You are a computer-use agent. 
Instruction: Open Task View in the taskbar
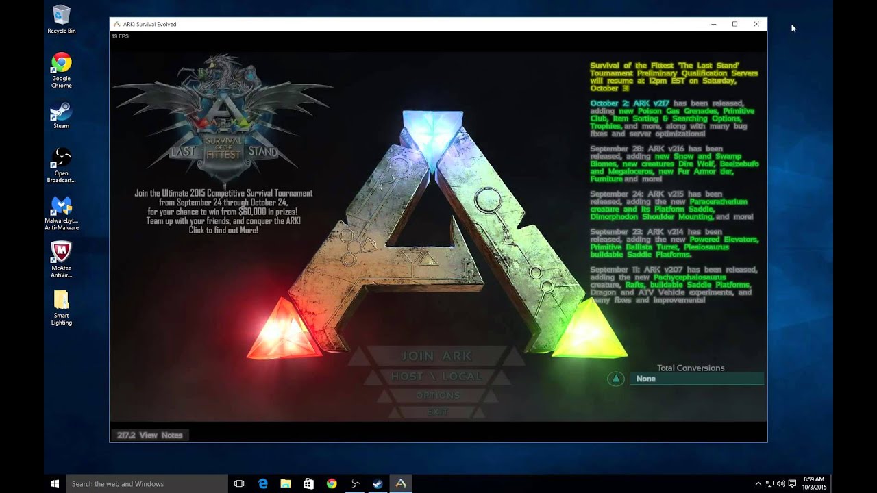click(x=239, y=483)
